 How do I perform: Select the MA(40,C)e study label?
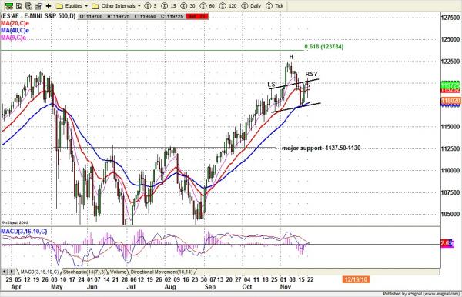click(x=15, y=30)
